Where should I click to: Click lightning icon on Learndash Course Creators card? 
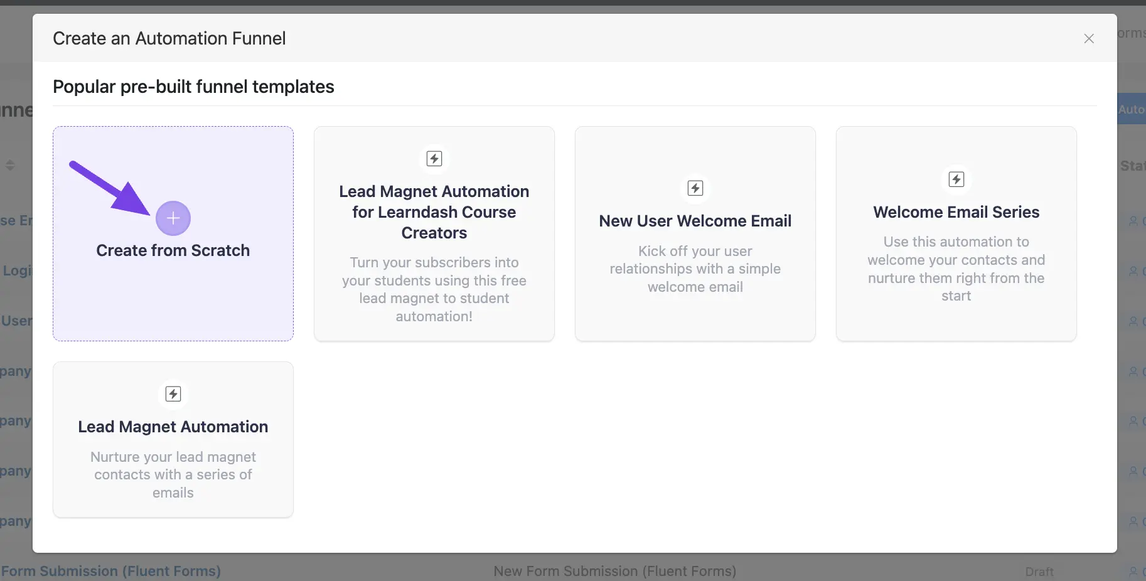point(434,159)
